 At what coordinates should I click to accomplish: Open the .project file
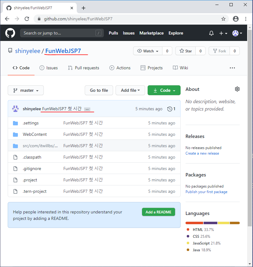[30, 180]
